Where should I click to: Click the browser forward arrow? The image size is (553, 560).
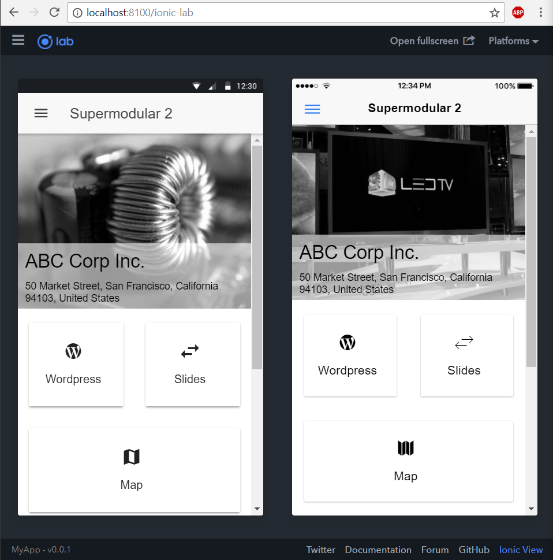(34, 13)
